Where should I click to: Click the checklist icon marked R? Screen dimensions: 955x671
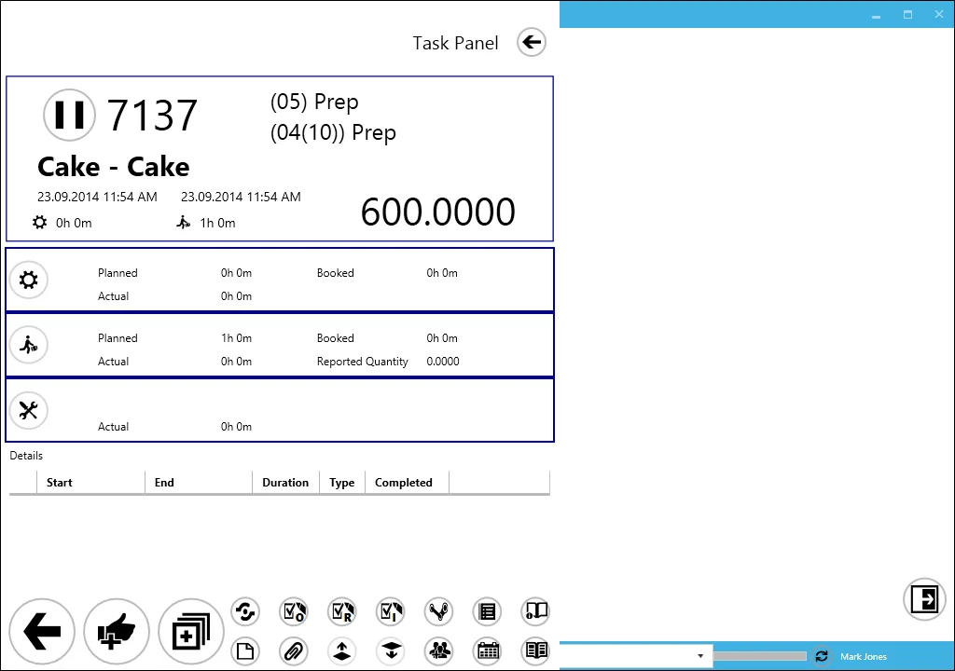click(342, 611)
